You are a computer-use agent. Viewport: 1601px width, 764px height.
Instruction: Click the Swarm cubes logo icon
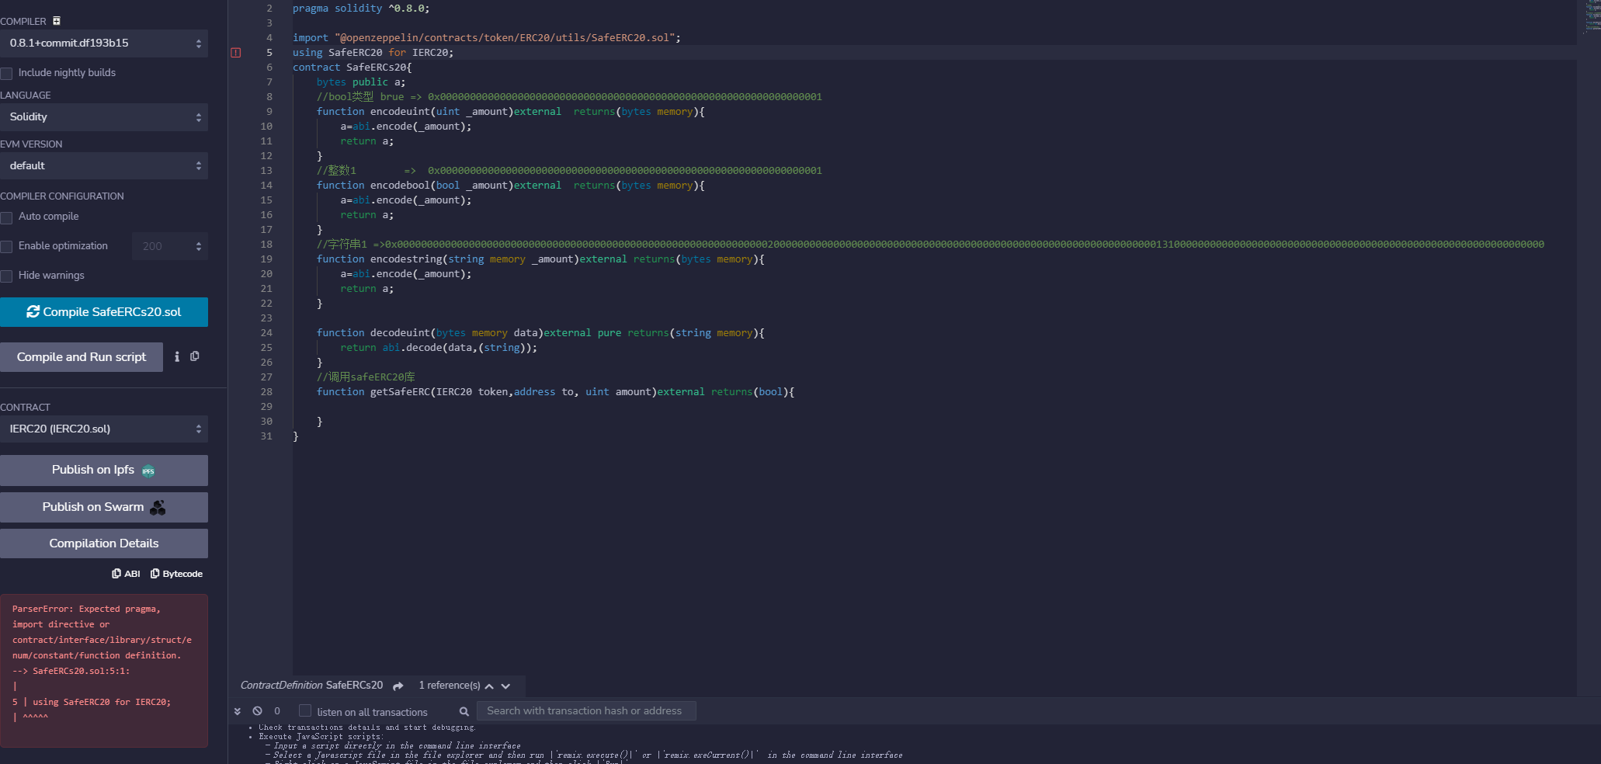pyautogui.click(x=158, y=508)
